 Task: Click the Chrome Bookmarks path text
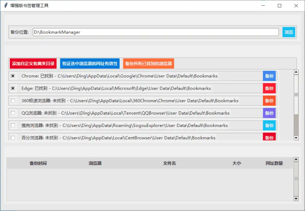click(138, 76)
